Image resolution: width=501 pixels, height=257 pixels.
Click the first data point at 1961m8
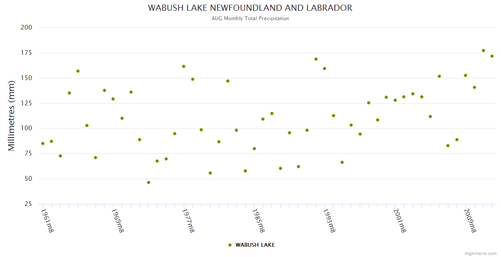tap(43, 143)
